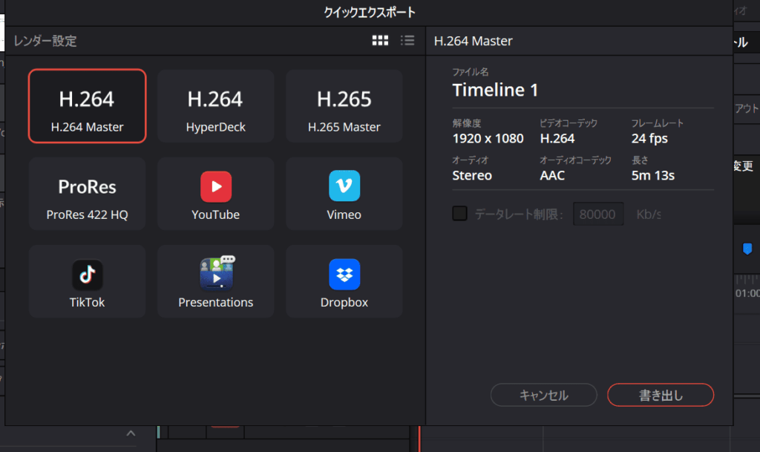760x452 pixels.
Task: Pick the Presentations export preset
Action: tap(216, 281)
